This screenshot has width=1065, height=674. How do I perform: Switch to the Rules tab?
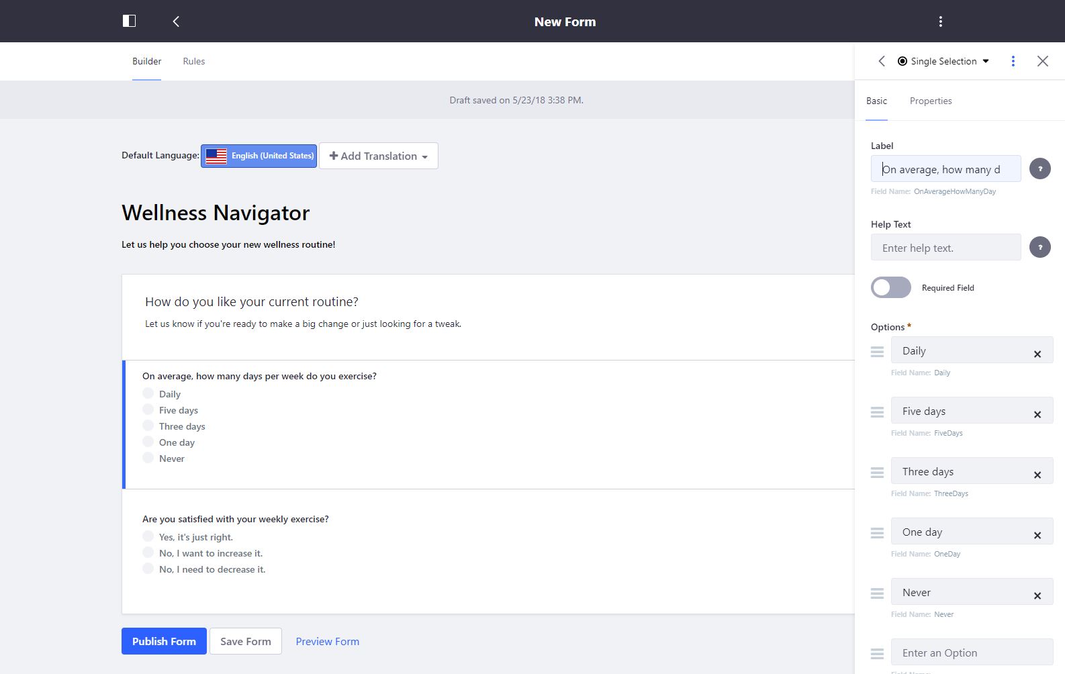point(194,61)
